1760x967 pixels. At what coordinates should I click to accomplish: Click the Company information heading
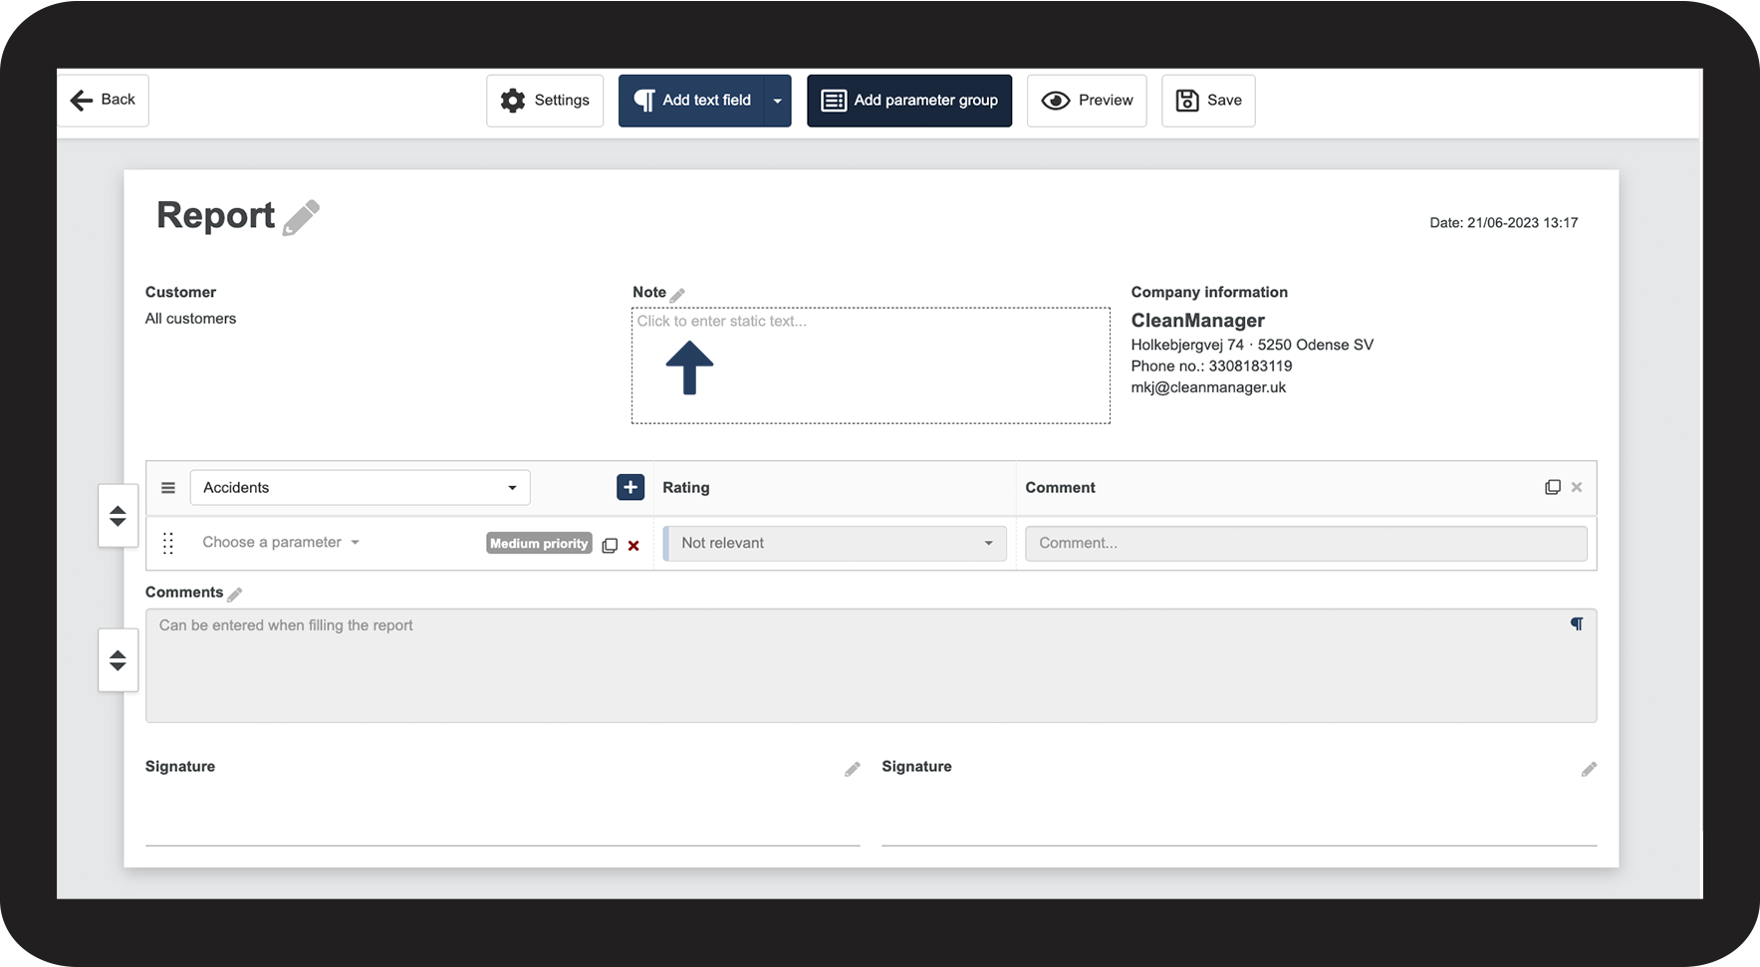1209,292
